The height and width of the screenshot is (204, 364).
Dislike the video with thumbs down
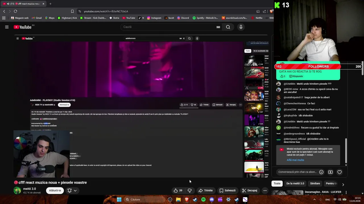tap(190, 190)
